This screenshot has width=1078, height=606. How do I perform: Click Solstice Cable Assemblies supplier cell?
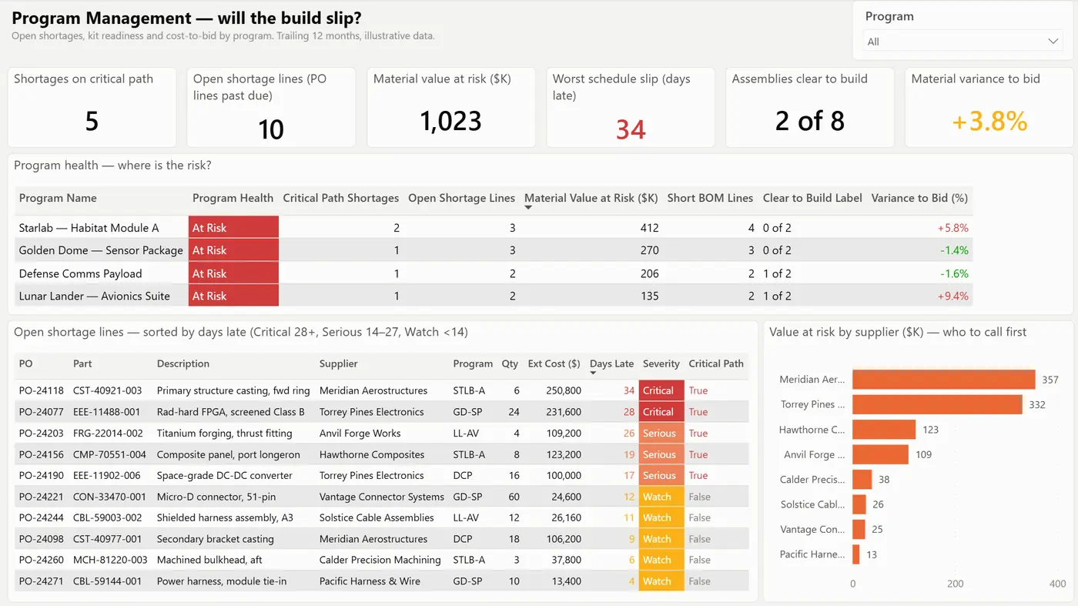(x=377, y=517)
